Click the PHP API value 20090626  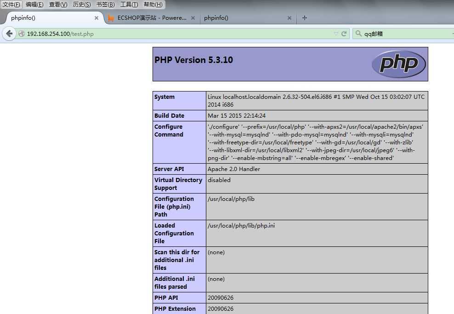click(221, 297)
